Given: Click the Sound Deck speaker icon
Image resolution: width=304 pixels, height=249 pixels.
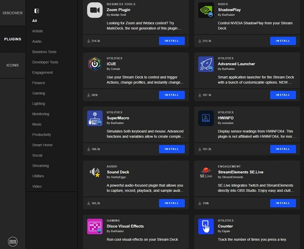Looking at the screenshot, I should coord(94,172).
